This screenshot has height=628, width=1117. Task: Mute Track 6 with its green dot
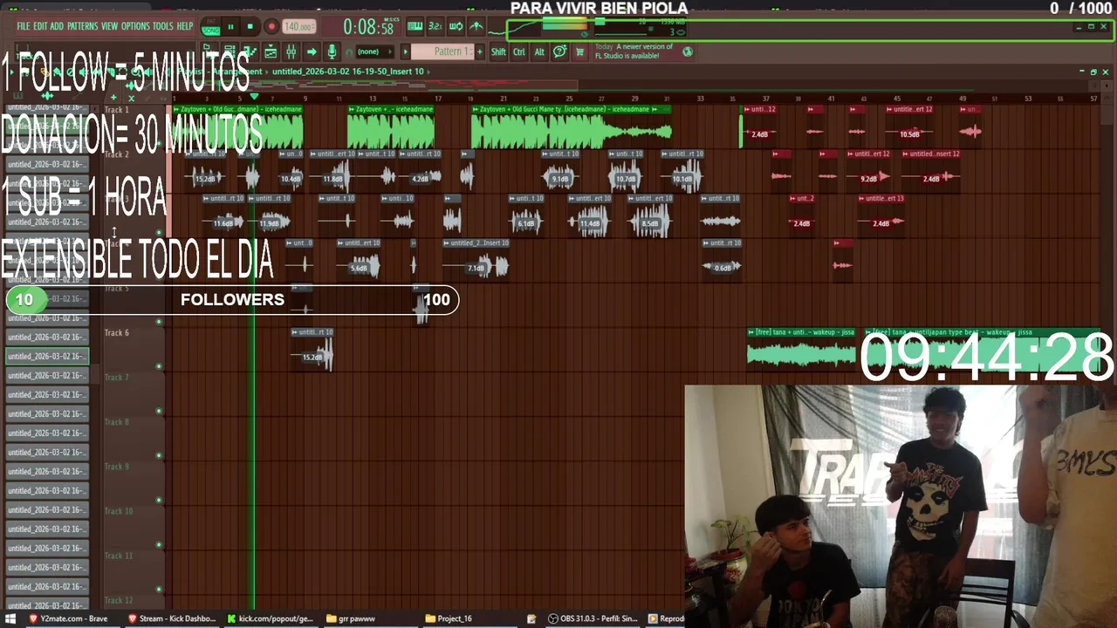coord(159,366)
